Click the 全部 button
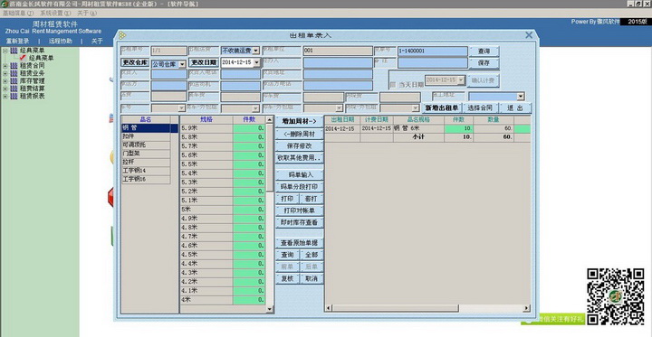 click(312, 255)
